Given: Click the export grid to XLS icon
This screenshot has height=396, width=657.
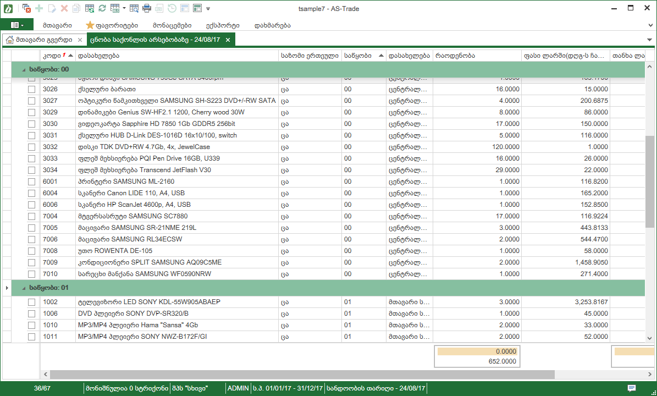Looking at the screenshot, I should (x=115, y=8).
